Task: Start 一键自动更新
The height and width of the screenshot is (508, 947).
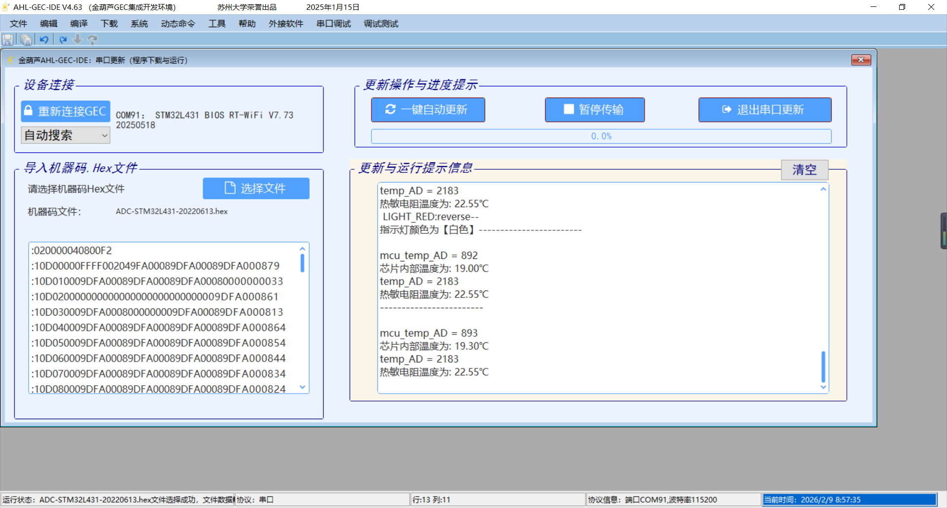Action: 428,109
